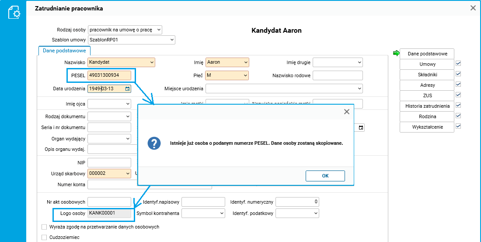Open the Nazwisko combo box
Image resolution: width=481 pixels, height=242 pixels.
click(x=122, y=62)
